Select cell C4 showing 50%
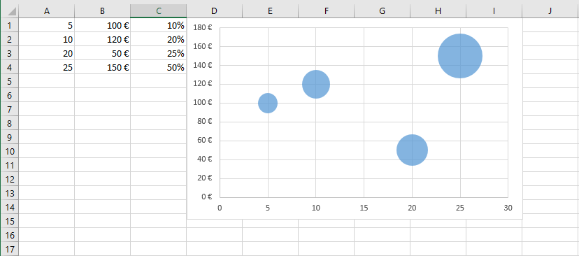579x256 pixels. coord(159,67)
